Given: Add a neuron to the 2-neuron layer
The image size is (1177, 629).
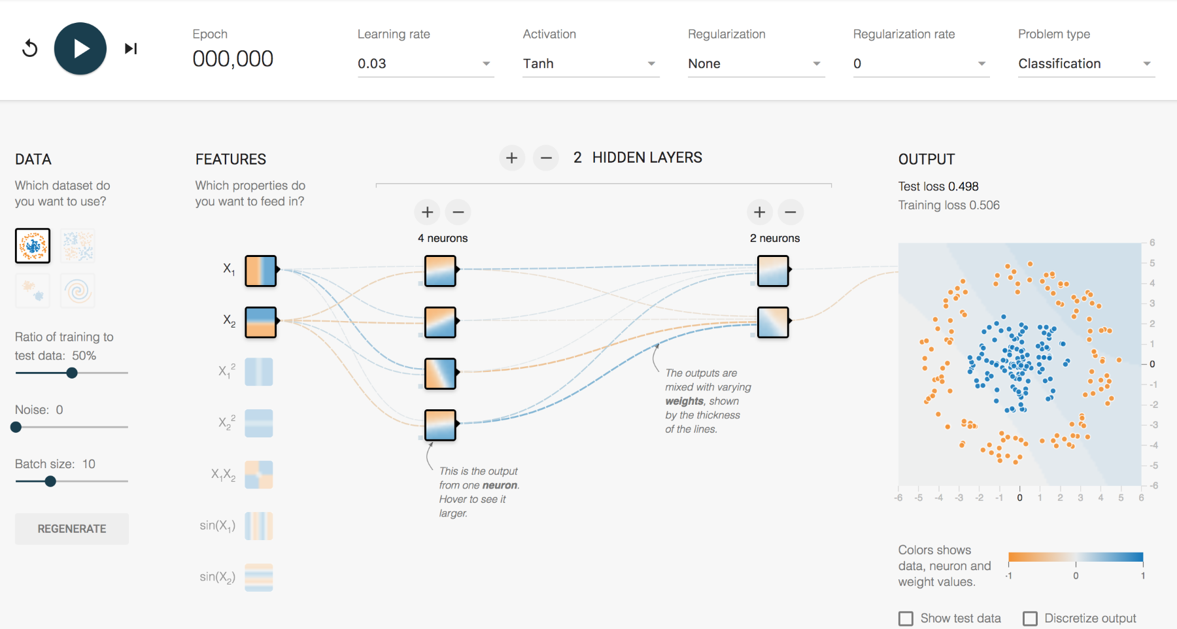Looking at the screenshot, I should pyautogui.click(x=760, y=212).
